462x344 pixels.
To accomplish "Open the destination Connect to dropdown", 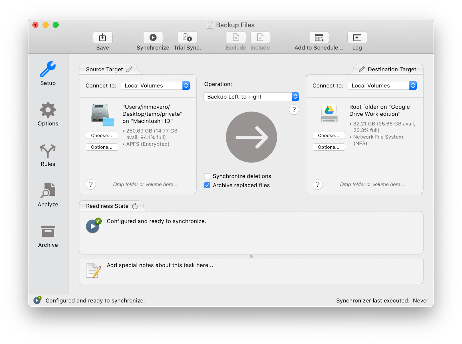I will pos(413,85).
